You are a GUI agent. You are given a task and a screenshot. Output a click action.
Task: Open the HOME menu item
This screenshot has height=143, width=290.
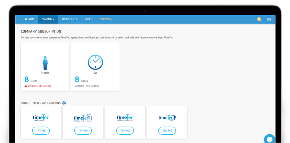pyautogui.click(x=29, y=19)
